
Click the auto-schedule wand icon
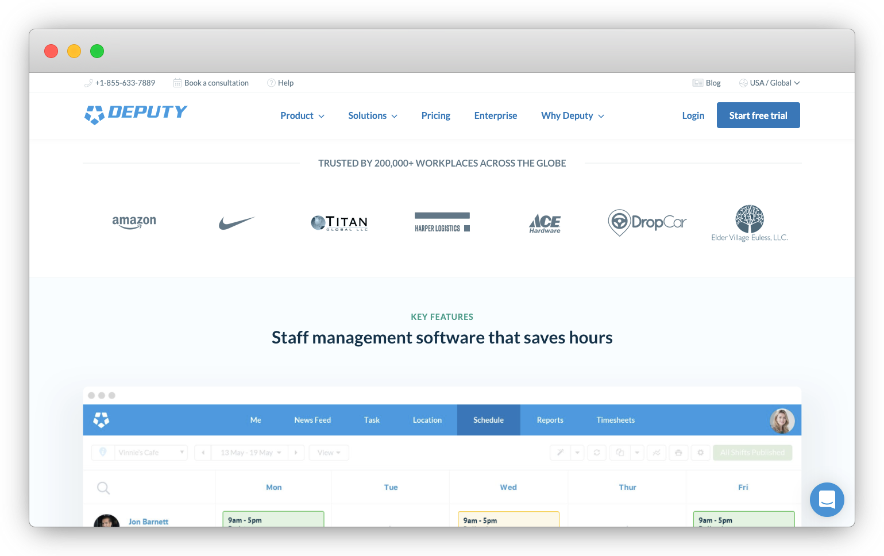560,453
